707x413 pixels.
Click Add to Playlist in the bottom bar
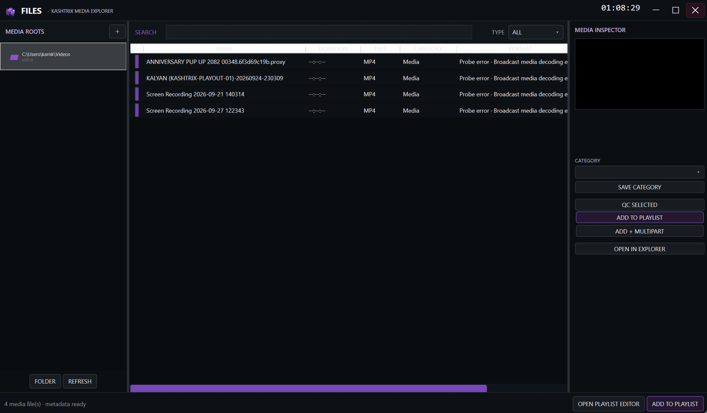675,404
